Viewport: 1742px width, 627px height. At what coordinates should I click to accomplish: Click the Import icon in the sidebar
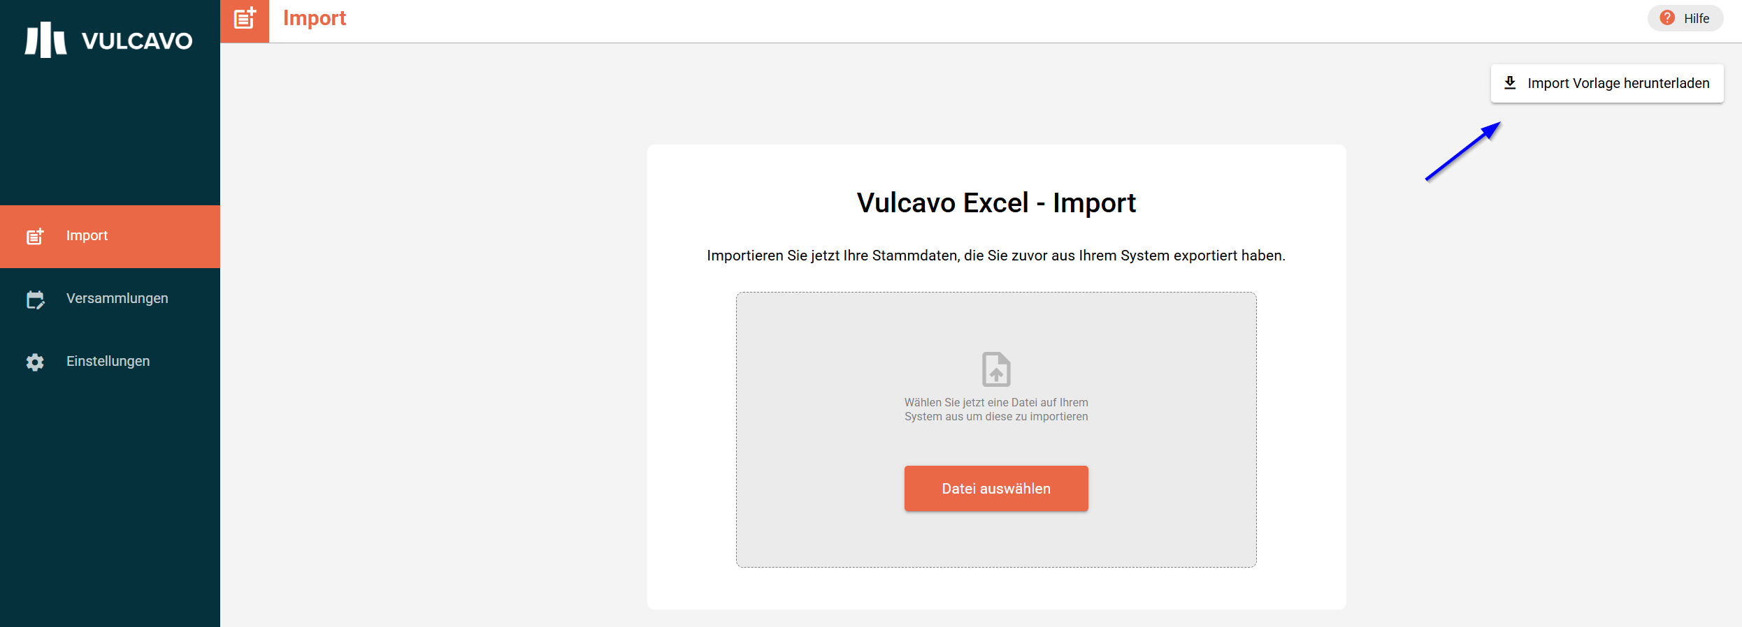[35, 236]
